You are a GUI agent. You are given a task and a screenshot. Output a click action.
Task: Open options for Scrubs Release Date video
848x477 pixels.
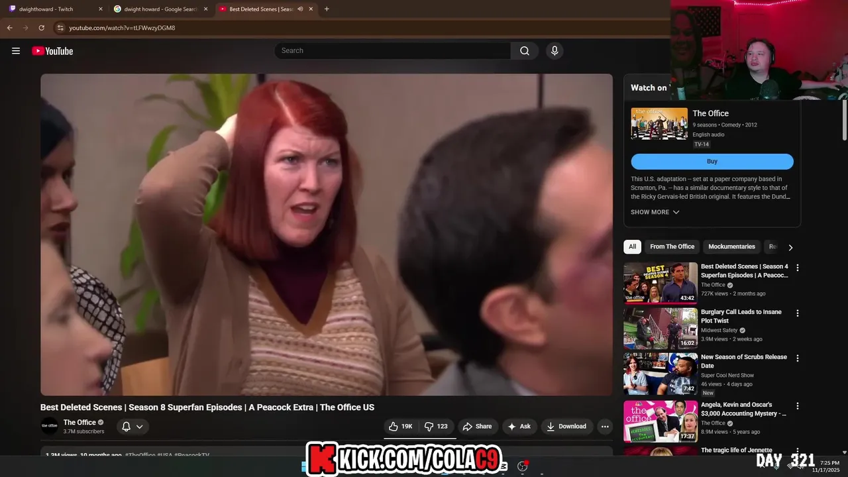798,358
